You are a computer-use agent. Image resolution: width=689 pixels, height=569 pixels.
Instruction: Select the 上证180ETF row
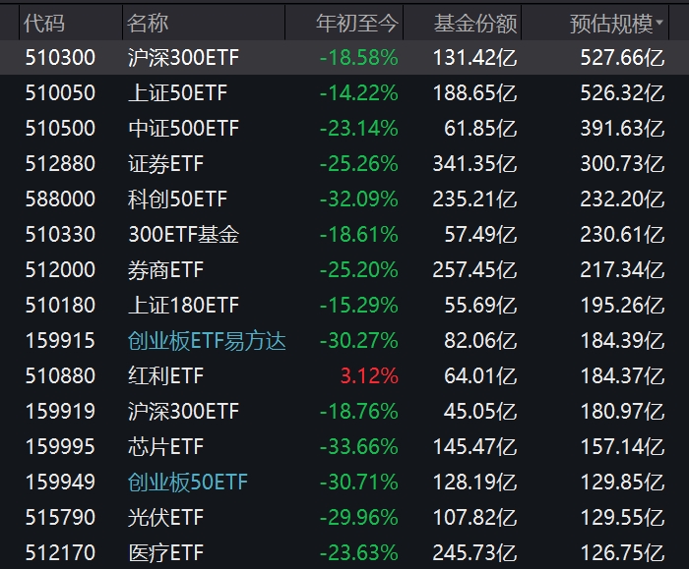(x=183, y=306)
